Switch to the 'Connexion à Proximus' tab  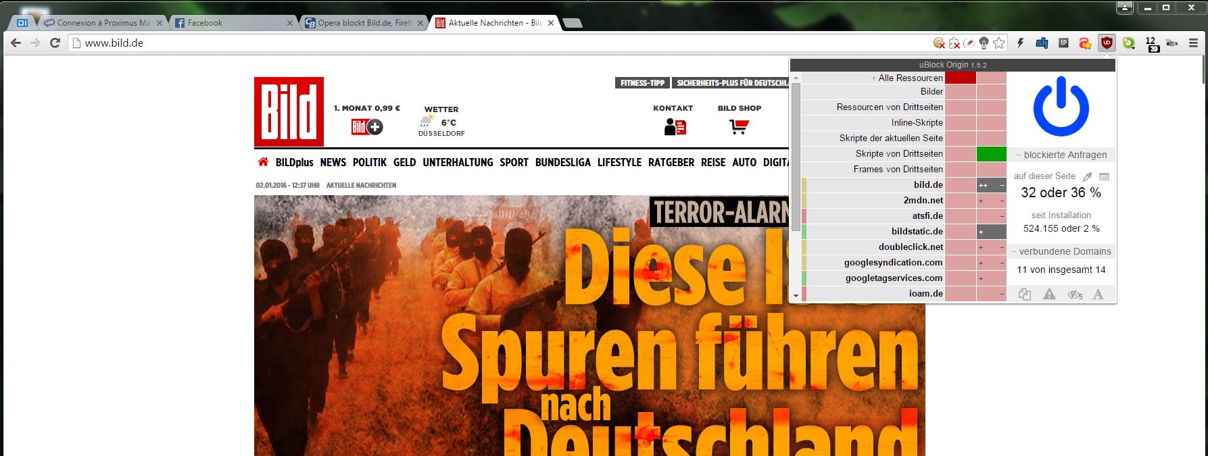tap(102, 23)
